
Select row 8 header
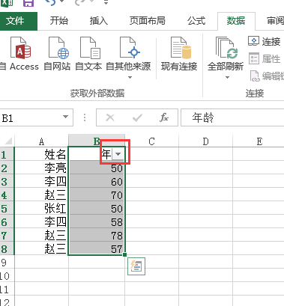(x=7, y=248)
